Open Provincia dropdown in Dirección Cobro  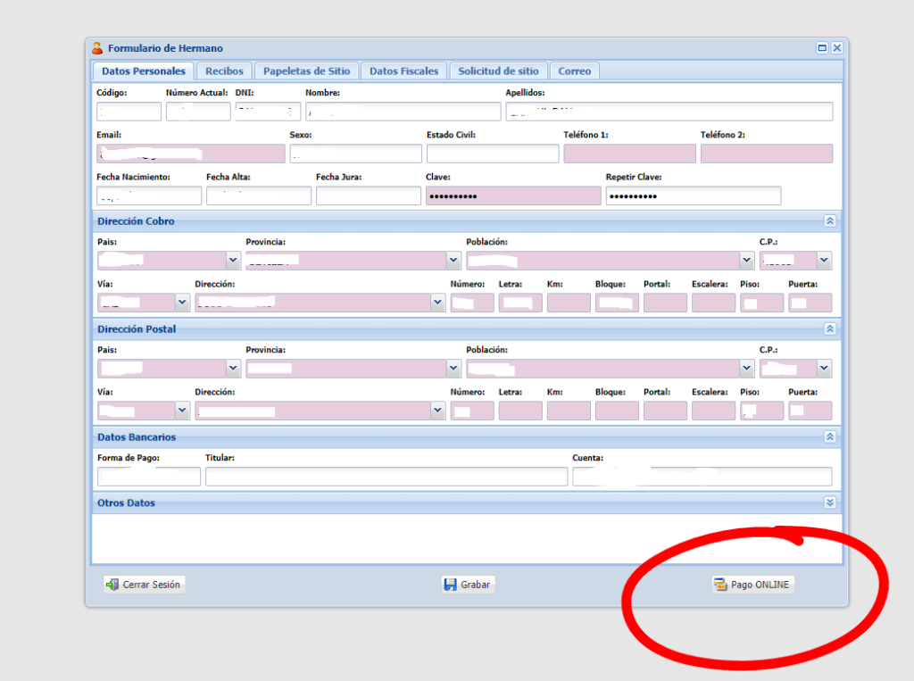click(453, 260)
